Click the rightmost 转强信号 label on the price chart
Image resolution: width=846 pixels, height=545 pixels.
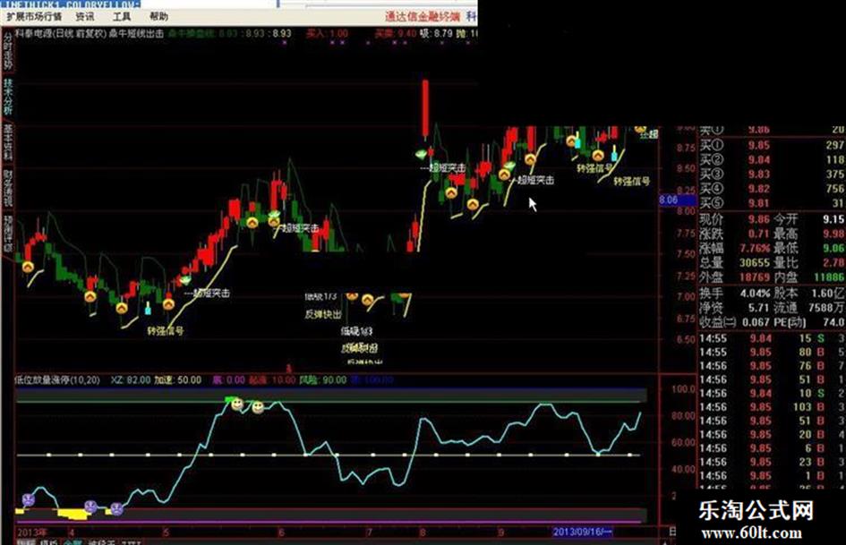(632, 182)
